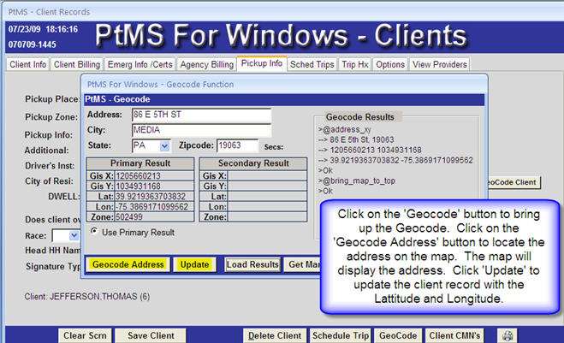Image resolution: width=564 pixels, height=343 pixels.
Task: Click the '>@address_xy' line in Geocode Results
Action: pyautogui.click(x=345, y=129)
